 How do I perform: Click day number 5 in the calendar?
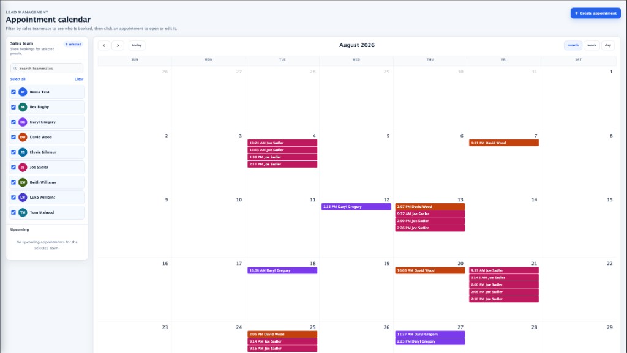388,136
